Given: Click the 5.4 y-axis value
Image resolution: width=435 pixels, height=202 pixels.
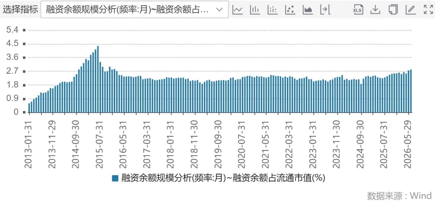Looking at the screenshot, I should [x=12, y=30].
